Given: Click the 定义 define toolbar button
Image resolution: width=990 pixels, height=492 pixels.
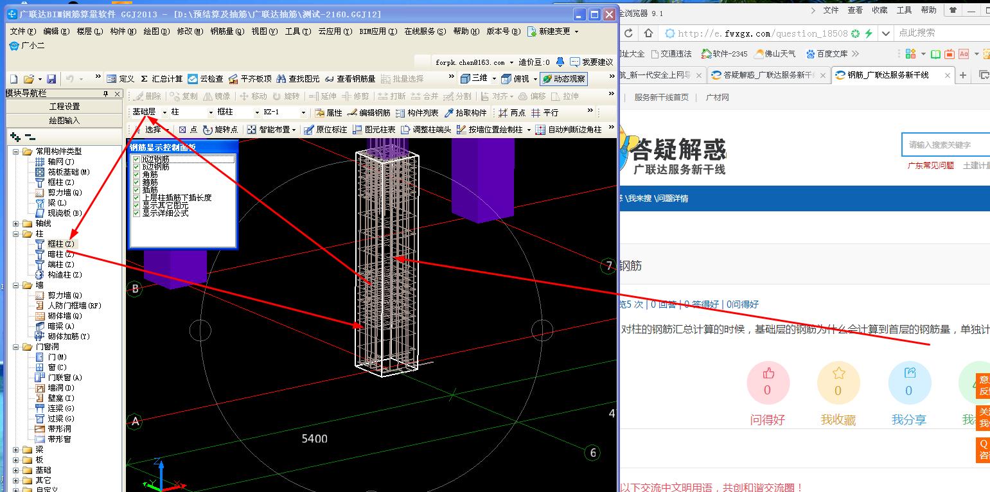Looking at the screenshot, I should (x=120, y=78).
